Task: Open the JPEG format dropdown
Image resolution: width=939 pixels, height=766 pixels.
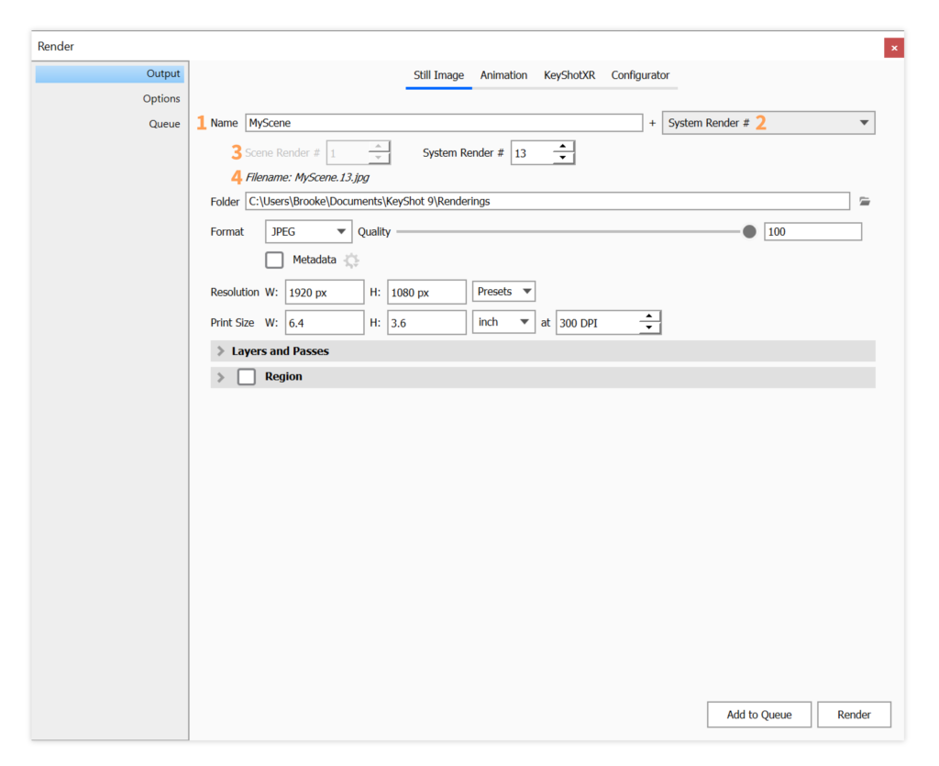Action: point(308,232)
